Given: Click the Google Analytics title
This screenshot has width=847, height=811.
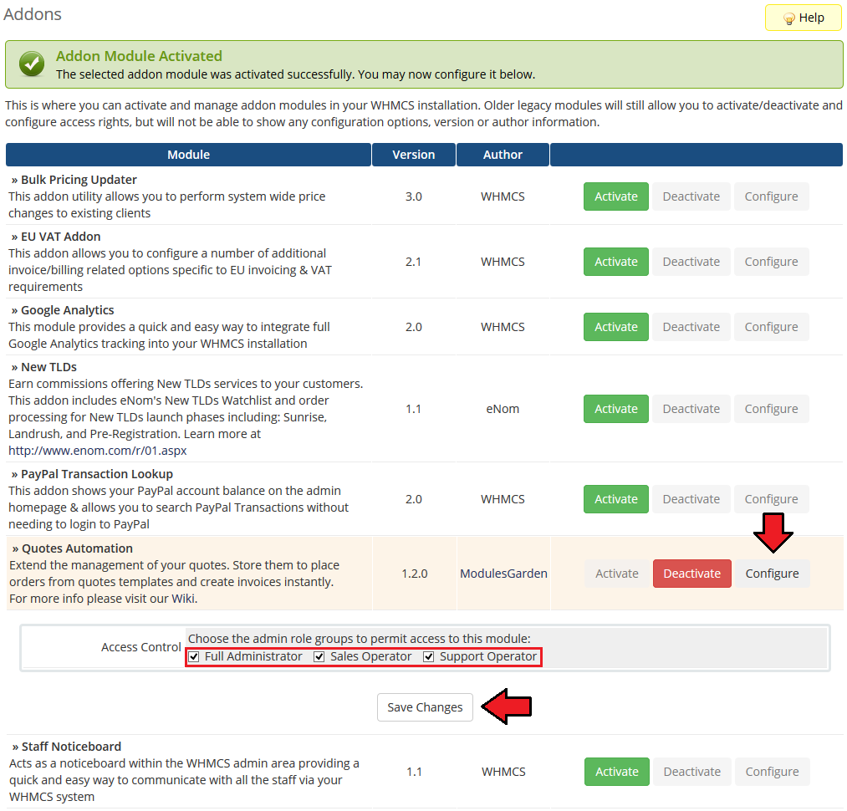Looking at the screenshot, I should coord(68,310).
